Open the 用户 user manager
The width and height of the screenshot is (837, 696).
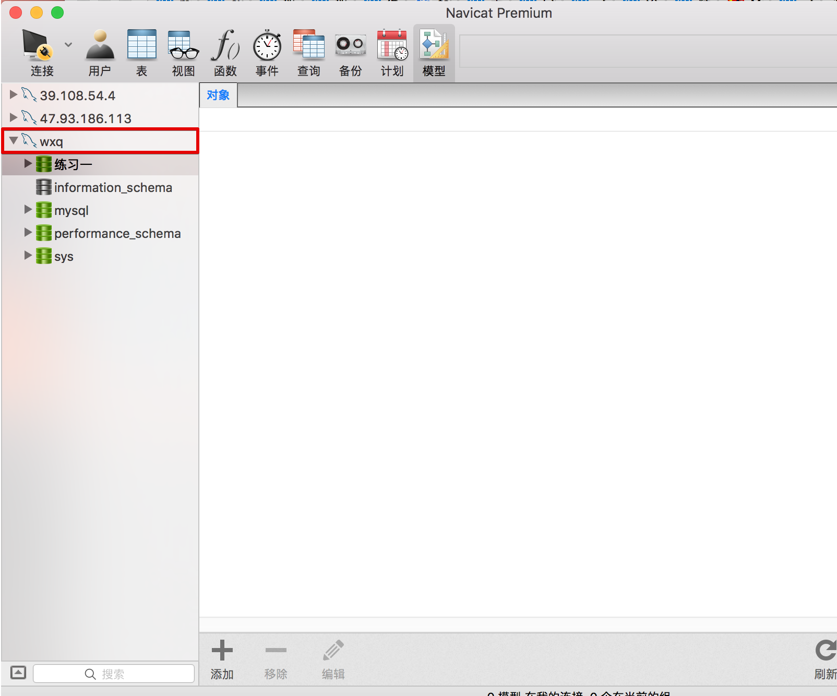[x=100, y=52]
